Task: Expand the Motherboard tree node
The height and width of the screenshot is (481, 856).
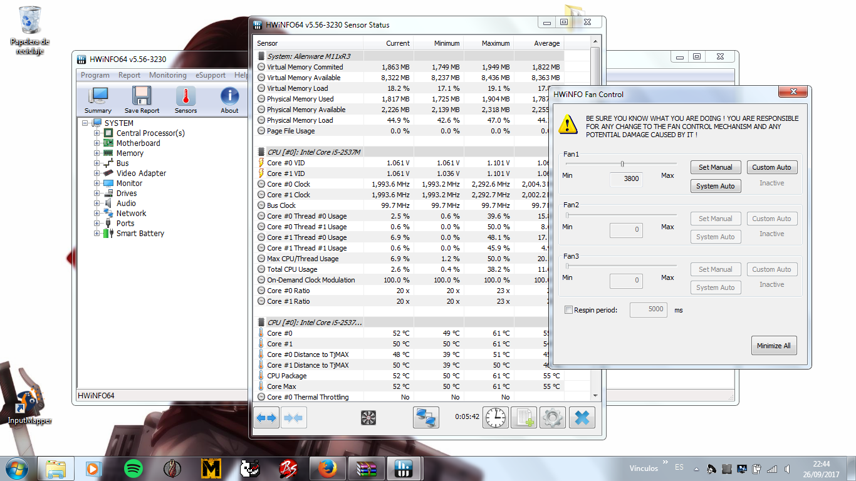Action: point(97,143)
